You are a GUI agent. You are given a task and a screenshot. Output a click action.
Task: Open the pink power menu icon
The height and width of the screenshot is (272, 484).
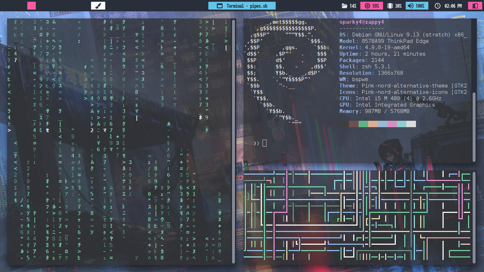coord(474,6)
